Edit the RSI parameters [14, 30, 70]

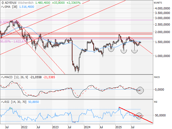[x=19, y=102]
